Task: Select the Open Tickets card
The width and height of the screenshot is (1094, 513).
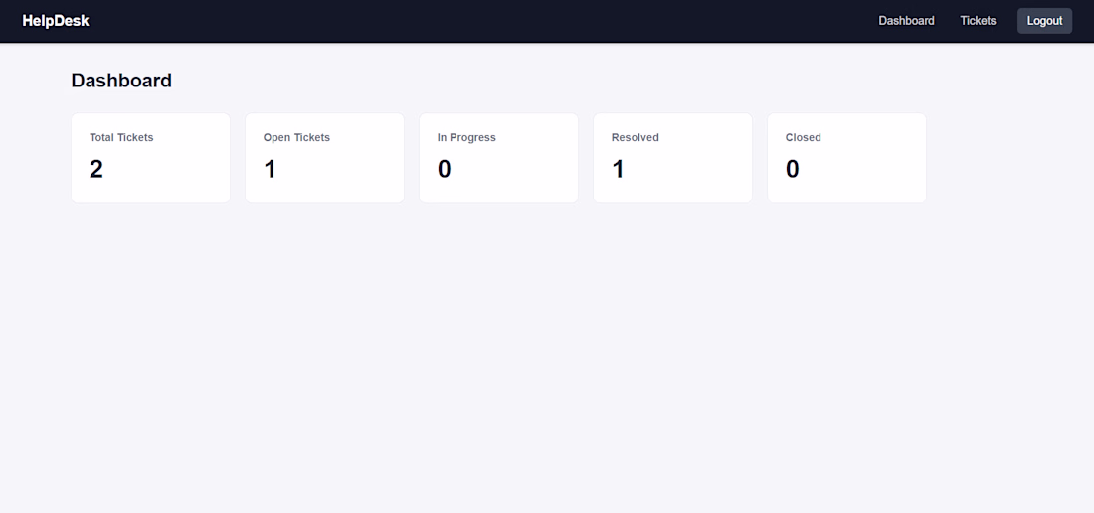Action: coord(324,157)
